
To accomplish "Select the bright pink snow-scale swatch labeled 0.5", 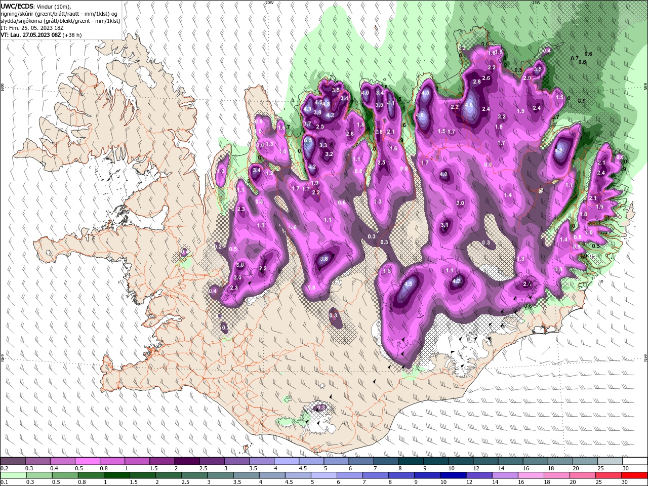I will (87, 461).
